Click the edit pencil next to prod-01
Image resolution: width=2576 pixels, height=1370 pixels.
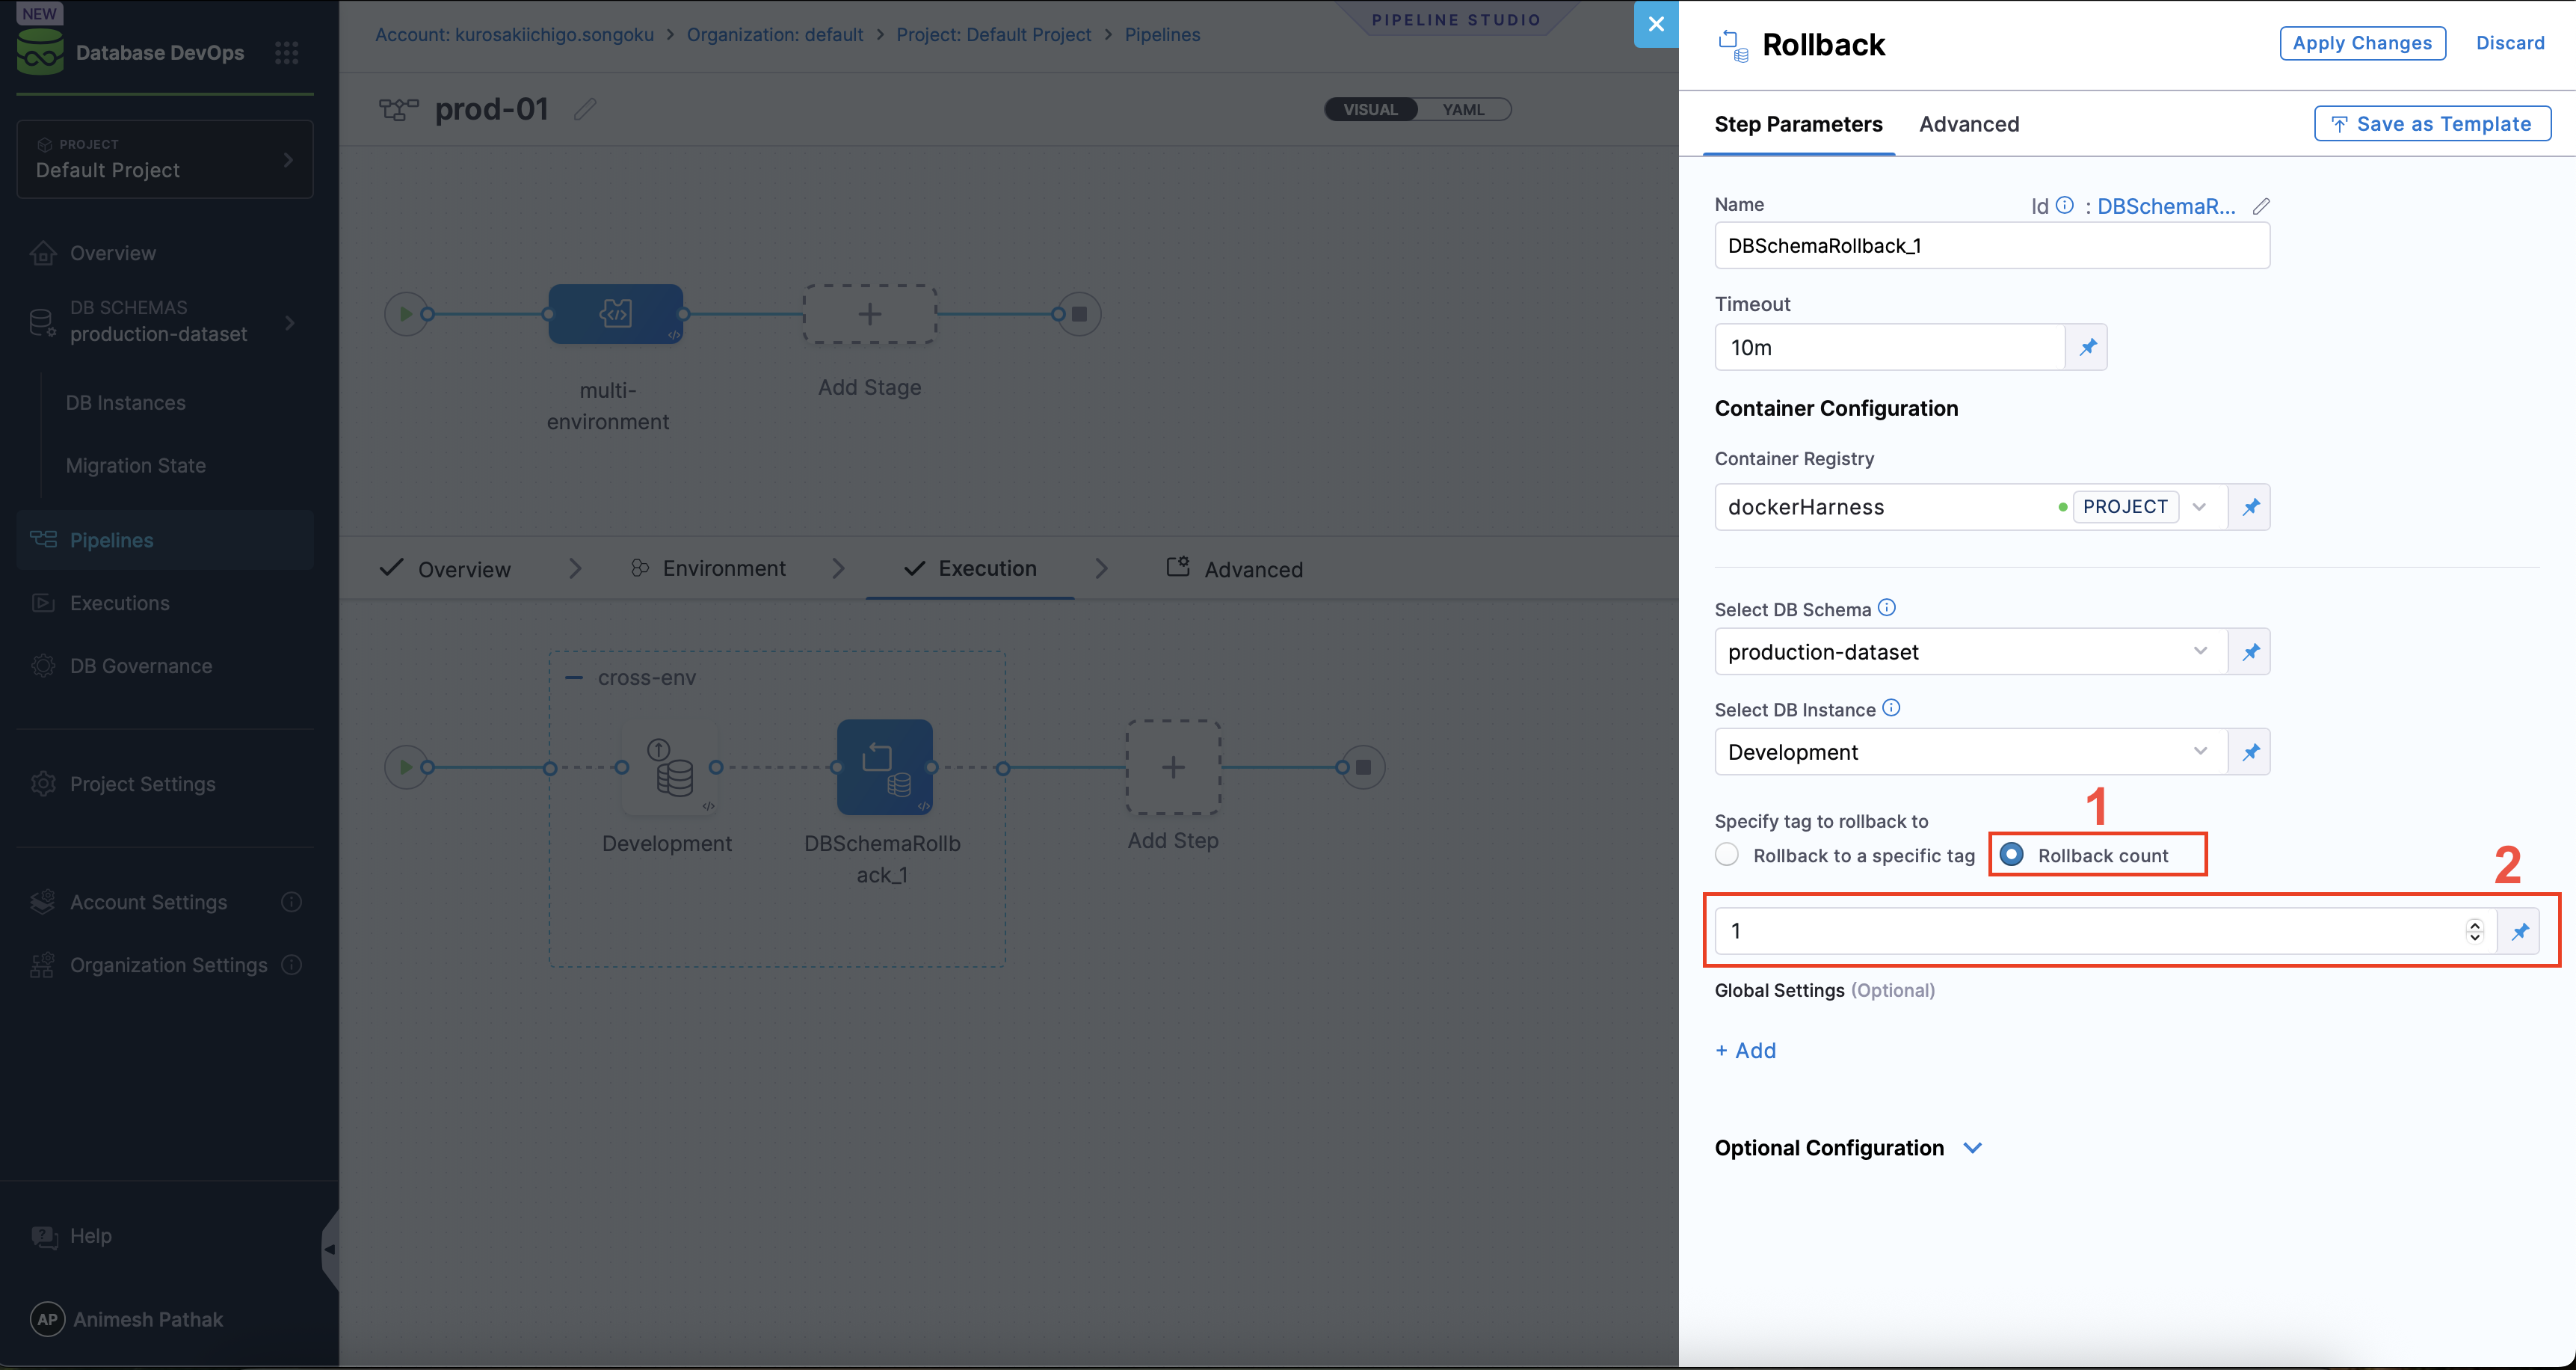click(x=585, y=109)
